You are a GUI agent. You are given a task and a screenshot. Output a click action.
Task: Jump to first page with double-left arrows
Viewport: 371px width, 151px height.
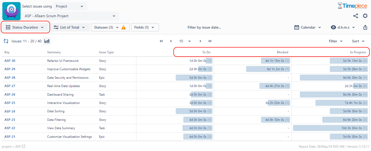(x=161, y=41)
